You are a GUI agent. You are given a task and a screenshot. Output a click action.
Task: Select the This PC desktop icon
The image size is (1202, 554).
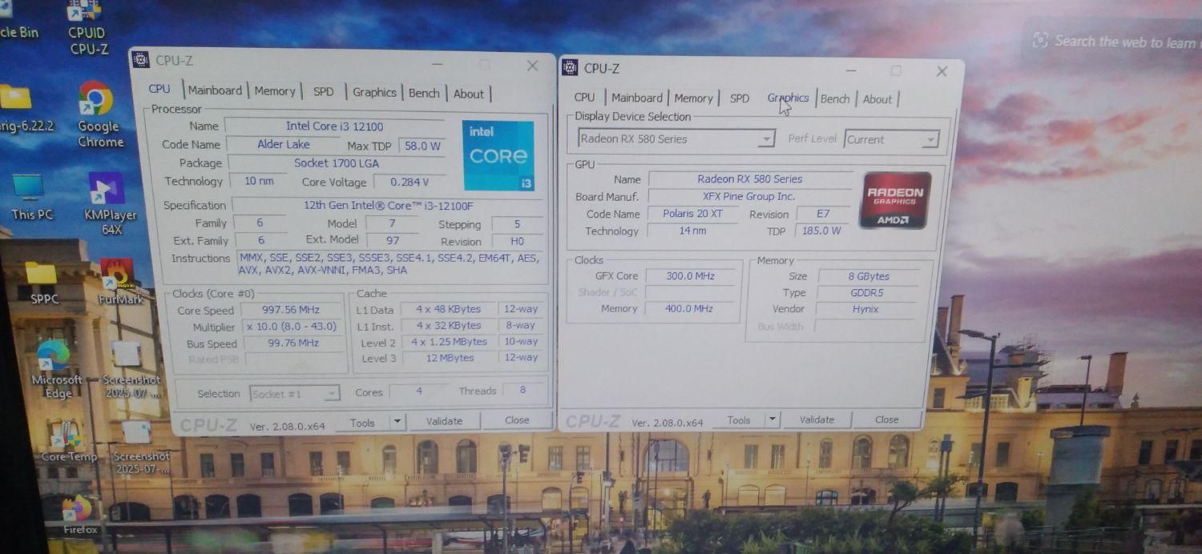[30, 195]
